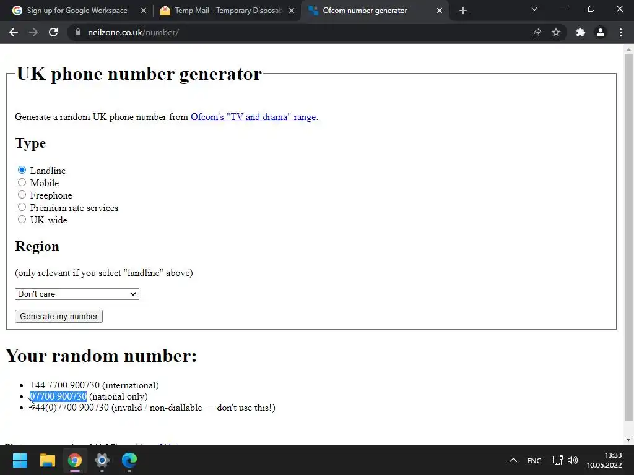Screen dimensions: 634x475
Task: Click the +44 7700 900730 international number
Action: [x=64, y=385]
